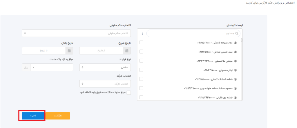Open the انتخاب کارگاه dropdown
The width and height of the screenshot is (297, 128).
click(x=105, y=84)
